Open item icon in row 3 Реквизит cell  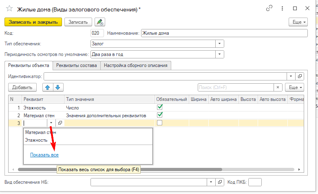[60, 123]
